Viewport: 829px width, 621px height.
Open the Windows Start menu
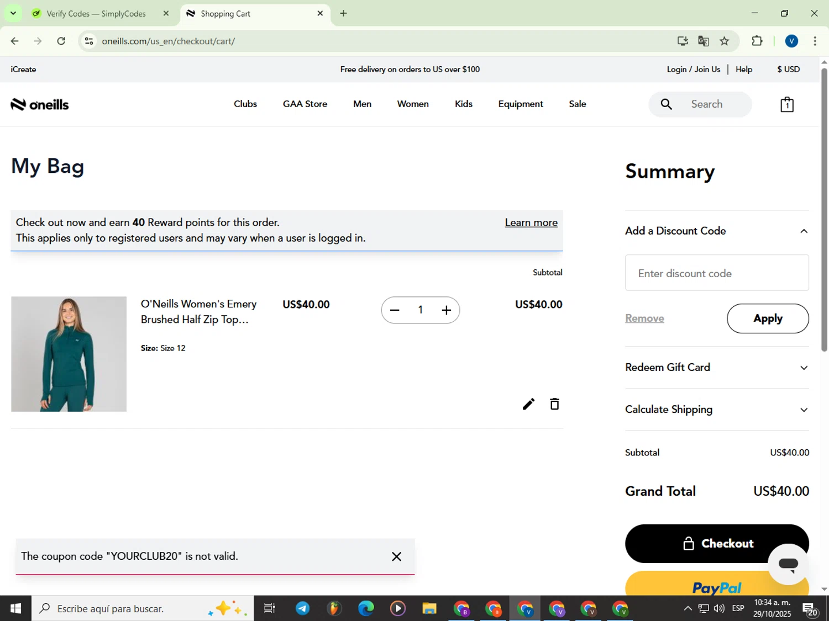pyautogui.click(x=15, y=608)
